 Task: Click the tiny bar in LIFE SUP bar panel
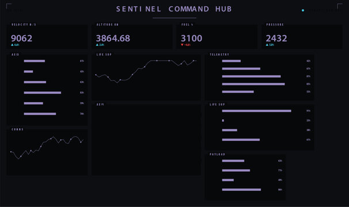pyautogui.click(x=223, y=121)
